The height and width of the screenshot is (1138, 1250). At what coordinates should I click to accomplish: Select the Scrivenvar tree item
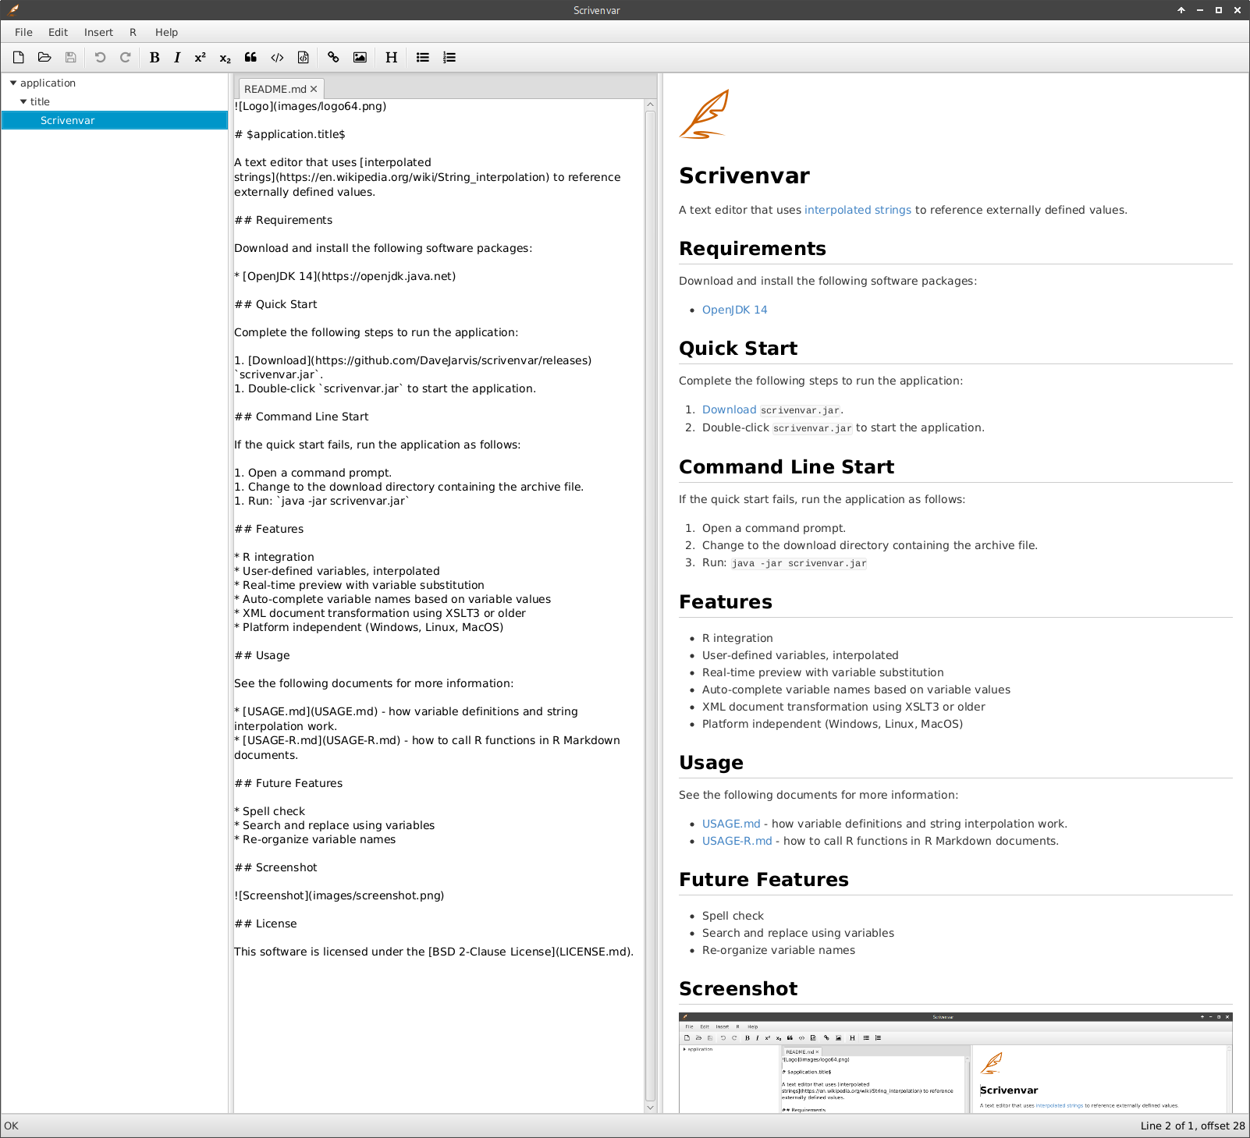(68, 120)
